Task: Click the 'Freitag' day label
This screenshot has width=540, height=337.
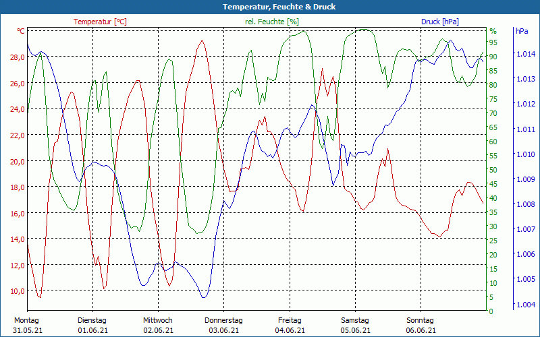Action: click(290, 321)
